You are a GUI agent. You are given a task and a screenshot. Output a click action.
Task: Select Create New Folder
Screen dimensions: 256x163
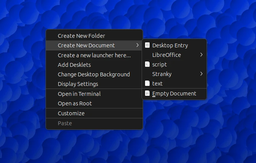pyautogui.click(x=81, y=36)
